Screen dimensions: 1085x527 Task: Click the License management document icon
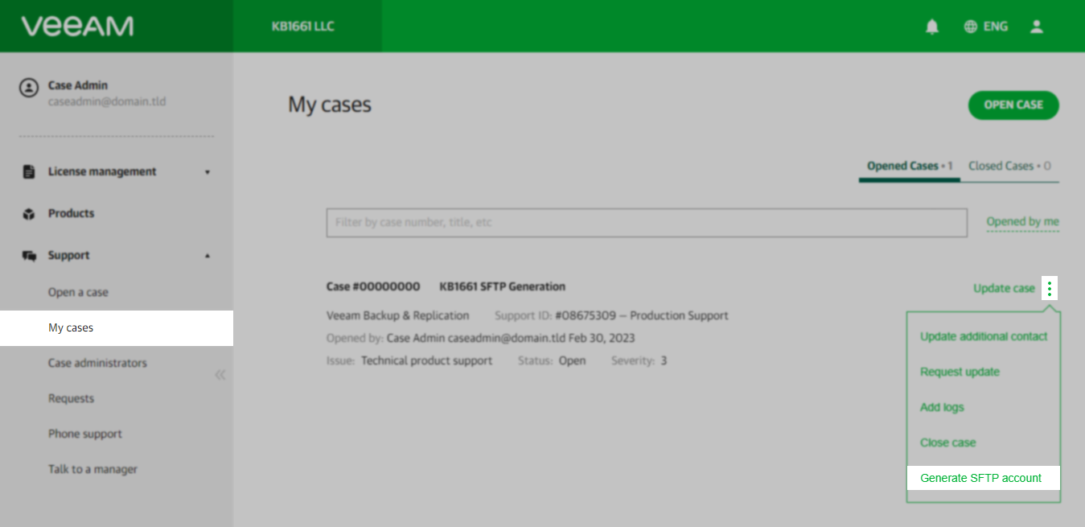29,171
